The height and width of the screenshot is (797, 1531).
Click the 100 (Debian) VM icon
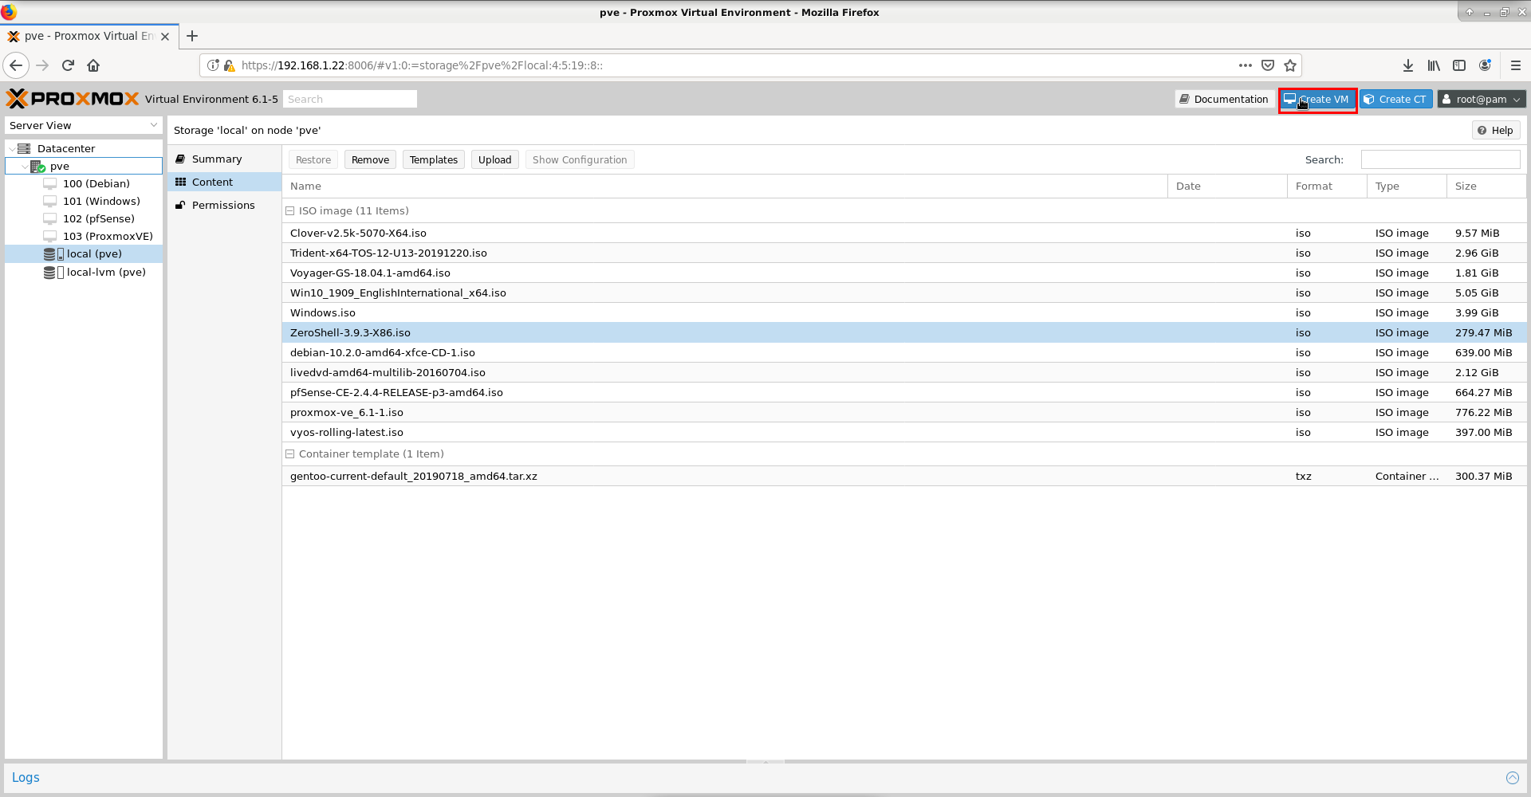(50, 183)
